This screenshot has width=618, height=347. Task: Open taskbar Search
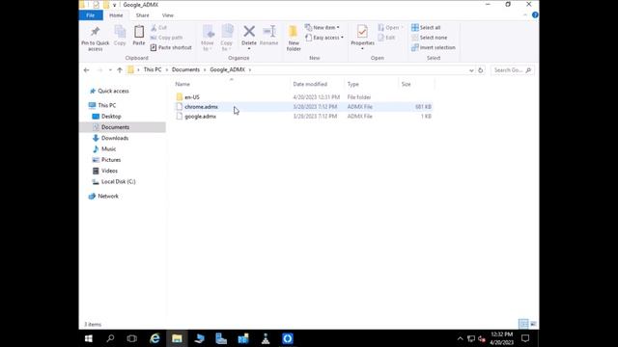pyautogui.click(x=110, y=338)
